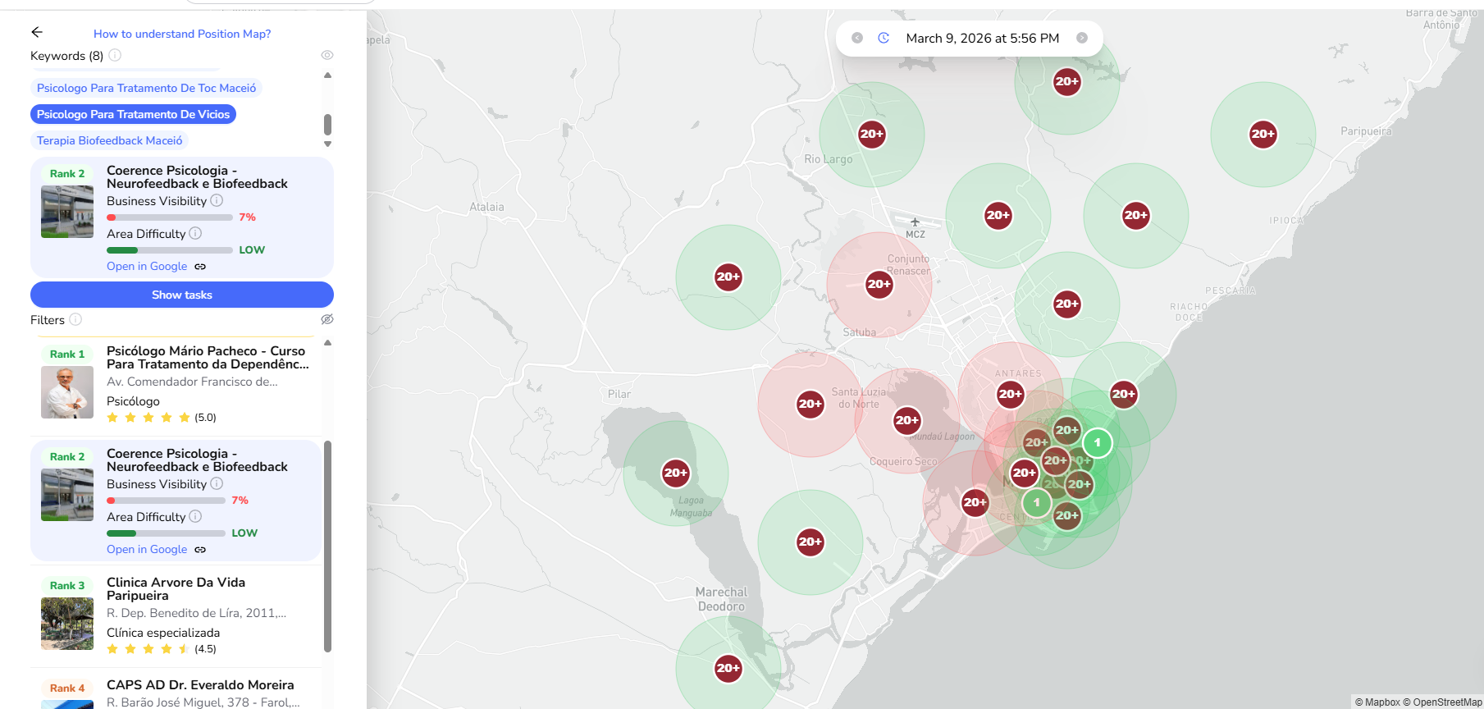Click the 20+ marker near Riacho Doce
The width and height of the screenshot is (1484, 709).
coord(1067,304)
